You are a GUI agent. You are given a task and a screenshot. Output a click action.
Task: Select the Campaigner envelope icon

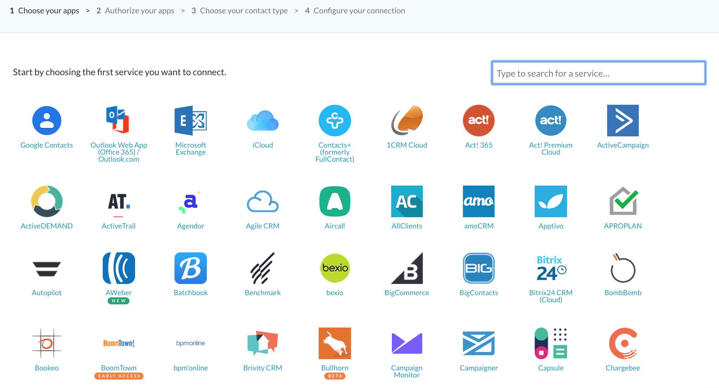coord(479,343)
